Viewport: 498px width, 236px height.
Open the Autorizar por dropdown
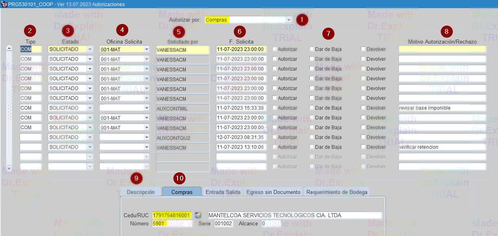tap(289, 20)
